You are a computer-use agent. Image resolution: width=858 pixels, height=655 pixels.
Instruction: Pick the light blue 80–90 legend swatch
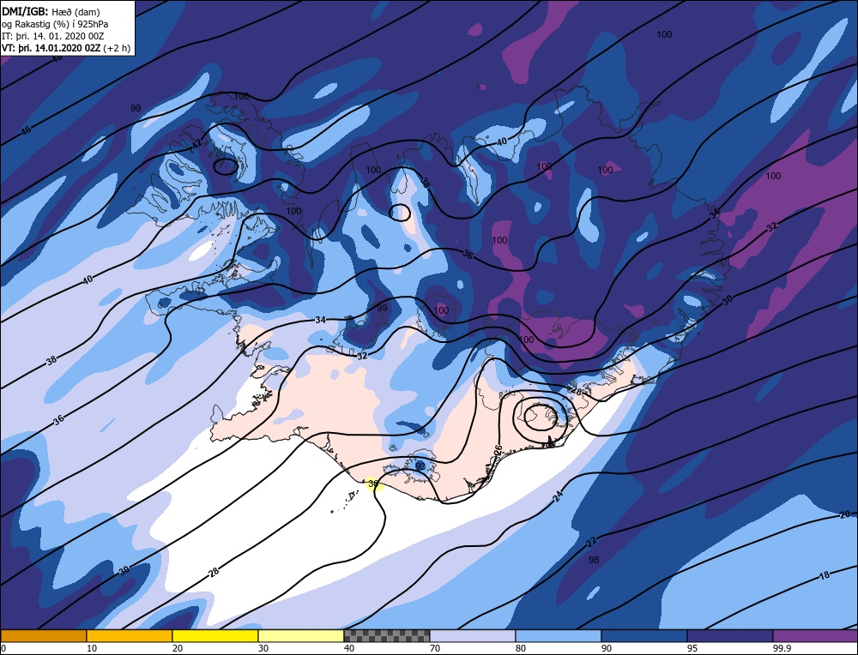559,636
